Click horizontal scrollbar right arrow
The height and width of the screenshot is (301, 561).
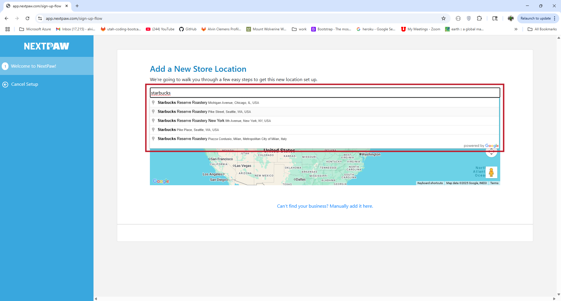[554, 299]
